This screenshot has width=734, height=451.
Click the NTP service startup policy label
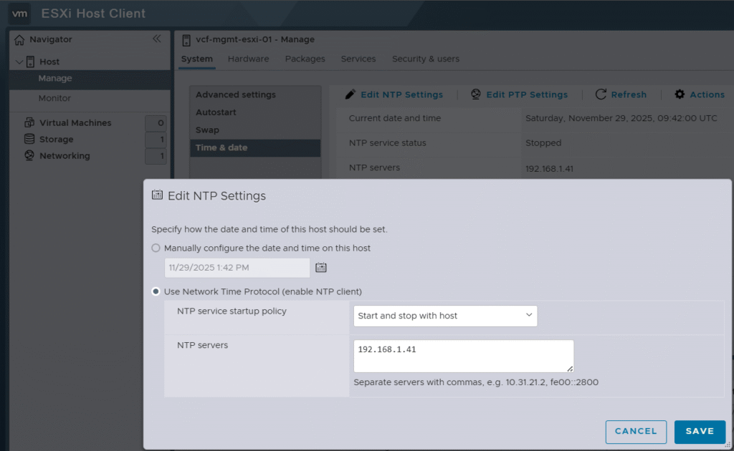[232, 311]
